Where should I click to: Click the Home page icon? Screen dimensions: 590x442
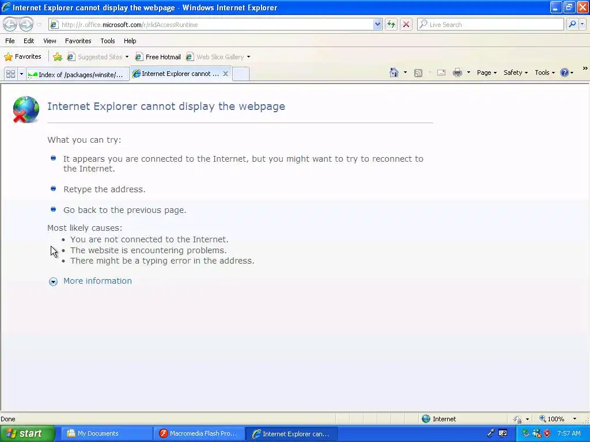[x=394, y=73]
